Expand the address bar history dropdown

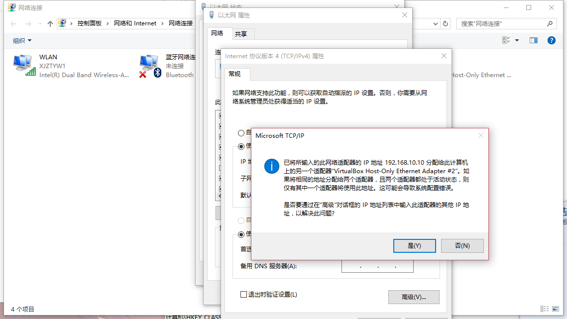436,24
